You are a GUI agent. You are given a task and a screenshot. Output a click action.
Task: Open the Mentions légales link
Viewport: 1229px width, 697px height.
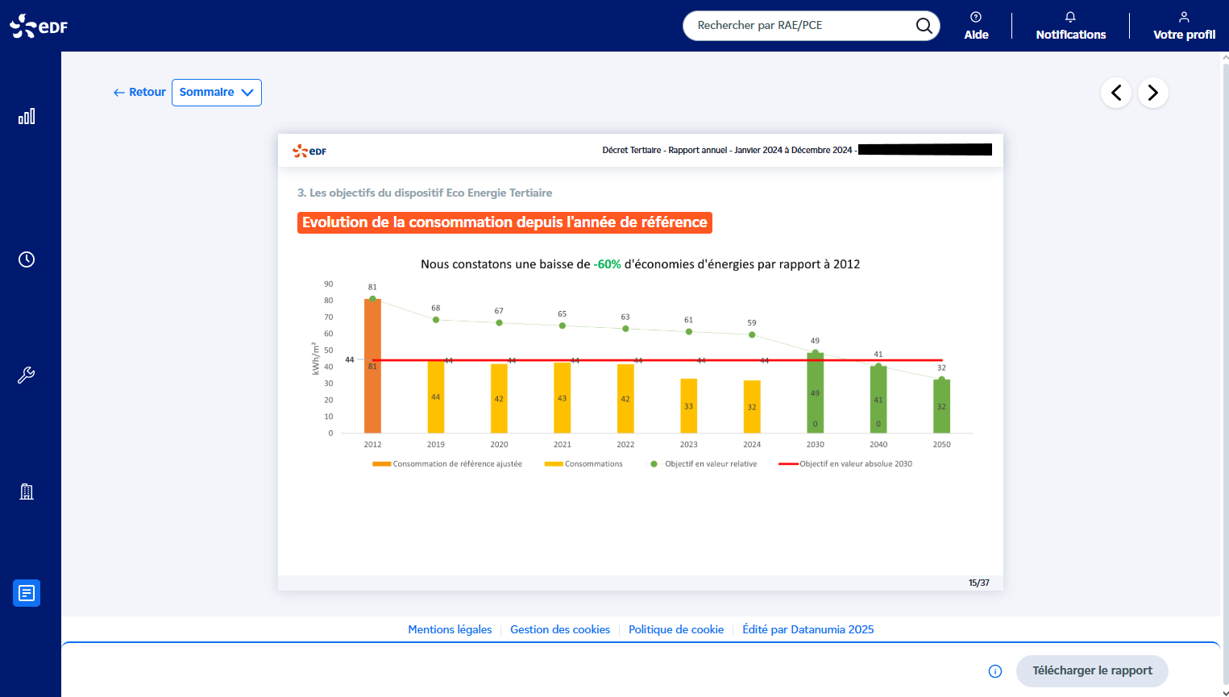450,629
